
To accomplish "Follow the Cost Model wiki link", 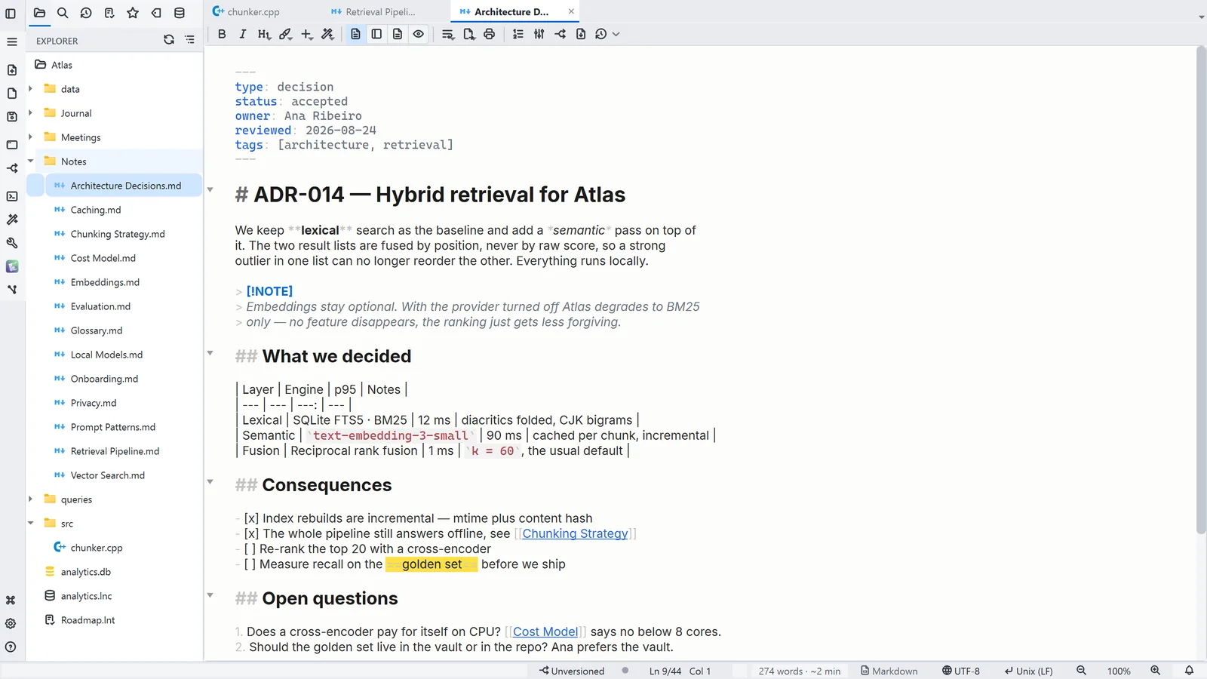I will 545,631.
